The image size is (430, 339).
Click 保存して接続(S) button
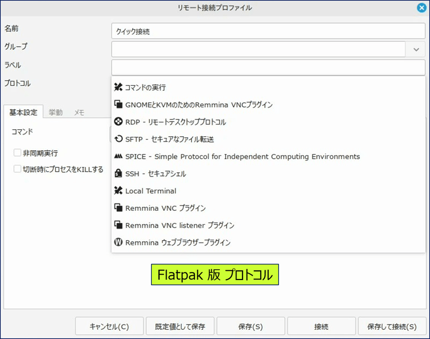point(392,326)
